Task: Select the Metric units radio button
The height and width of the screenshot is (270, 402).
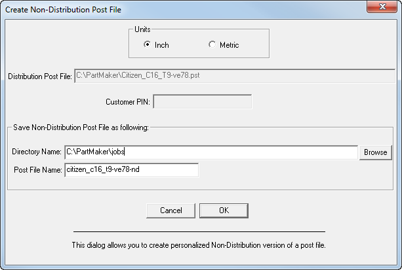Action: coord(212,45)
